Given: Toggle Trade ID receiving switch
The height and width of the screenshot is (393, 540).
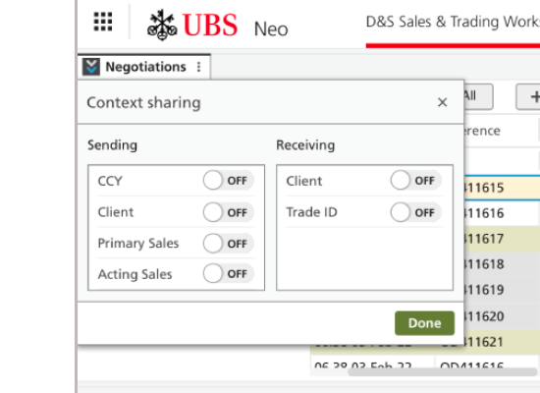Looking at the screenshot, I should pyautogui.click(x=415, y=212).
